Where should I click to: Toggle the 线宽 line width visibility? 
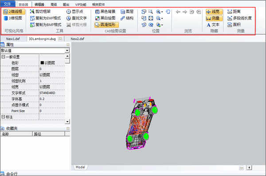tap(214, 11)
